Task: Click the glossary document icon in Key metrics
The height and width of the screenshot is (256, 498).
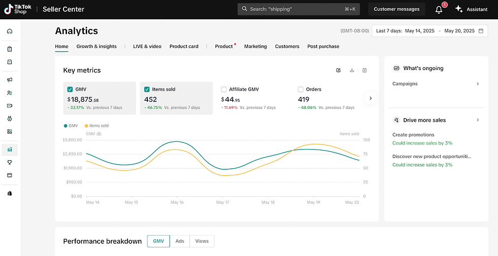Action: click(365, 70)
